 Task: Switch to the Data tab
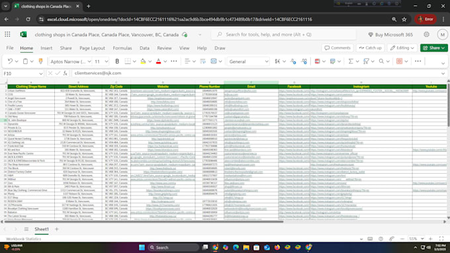pos(144,48)
